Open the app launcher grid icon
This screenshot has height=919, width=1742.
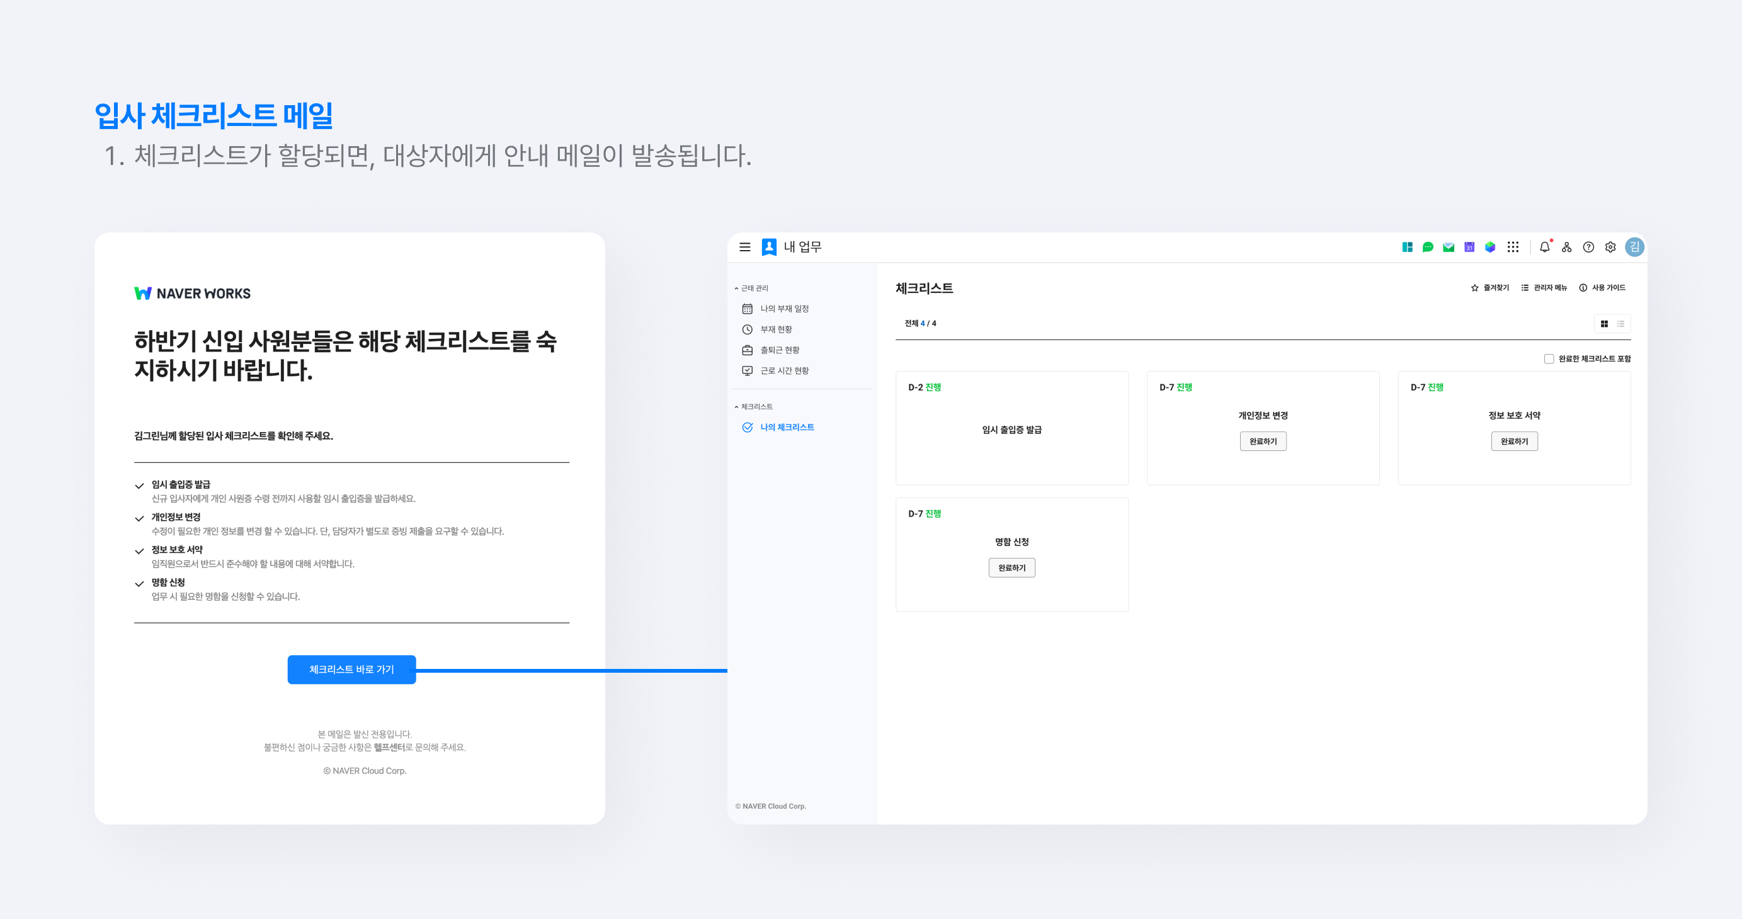pos(1513,248)
